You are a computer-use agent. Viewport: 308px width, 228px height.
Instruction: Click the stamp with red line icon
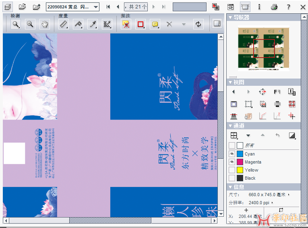(234, 116)
